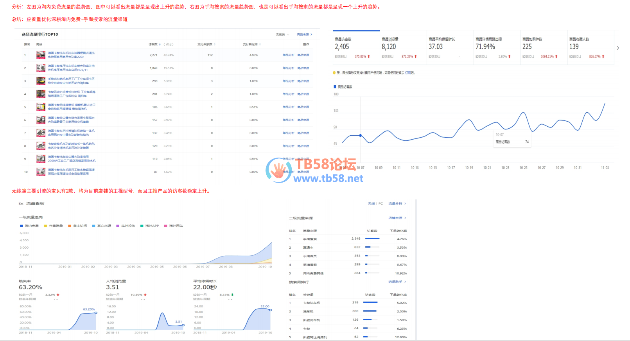Image resolution: width=630 pixels, height=341 pixels.
Task: Click the 22.00 停留时长 chart endpoint
Action: point(270,310)
